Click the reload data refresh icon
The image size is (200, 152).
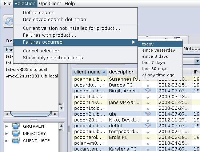pyautogui.click(x=9, y=21)
